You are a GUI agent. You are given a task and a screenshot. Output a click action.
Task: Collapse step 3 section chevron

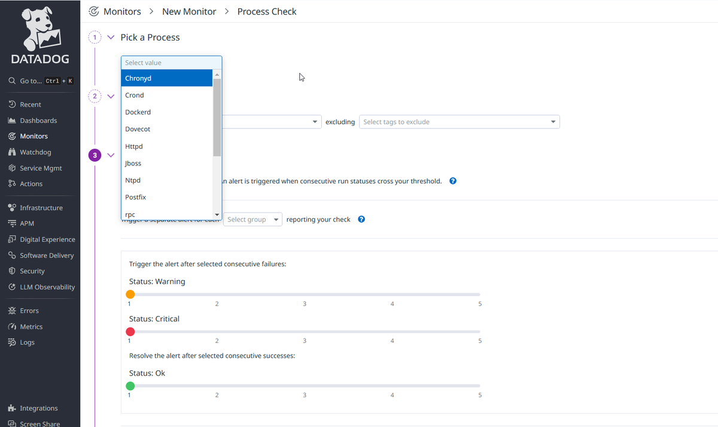(111, 155)
